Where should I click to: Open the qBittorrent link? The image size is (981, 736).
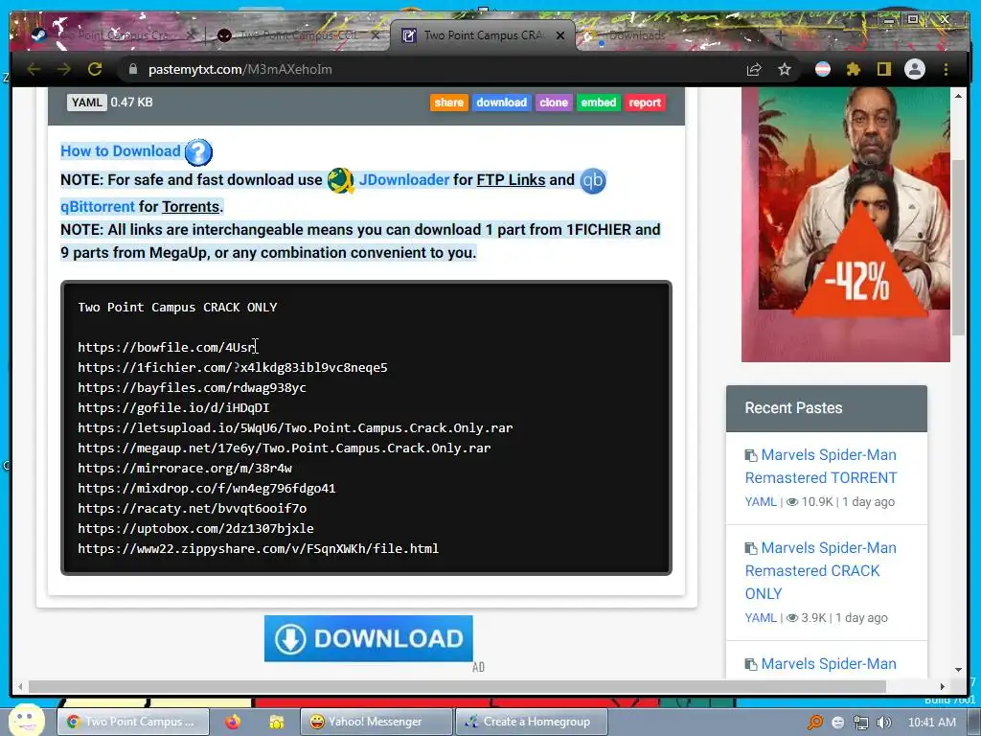[98, 207]
